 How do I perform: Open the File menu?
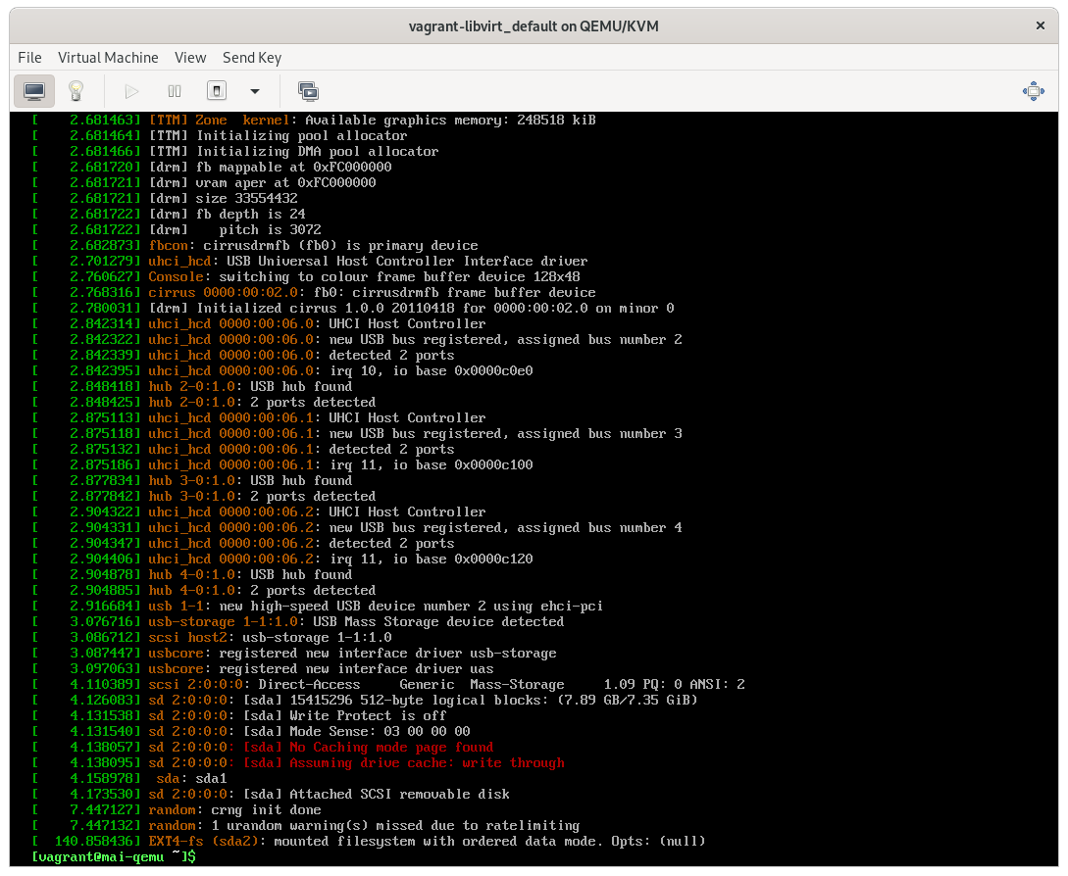(29, 58)
